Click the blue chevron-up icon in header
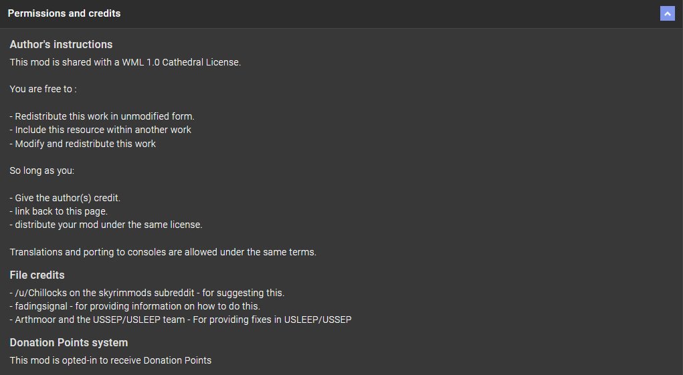Screen dimensions: 683x375 tap(668, 13)
